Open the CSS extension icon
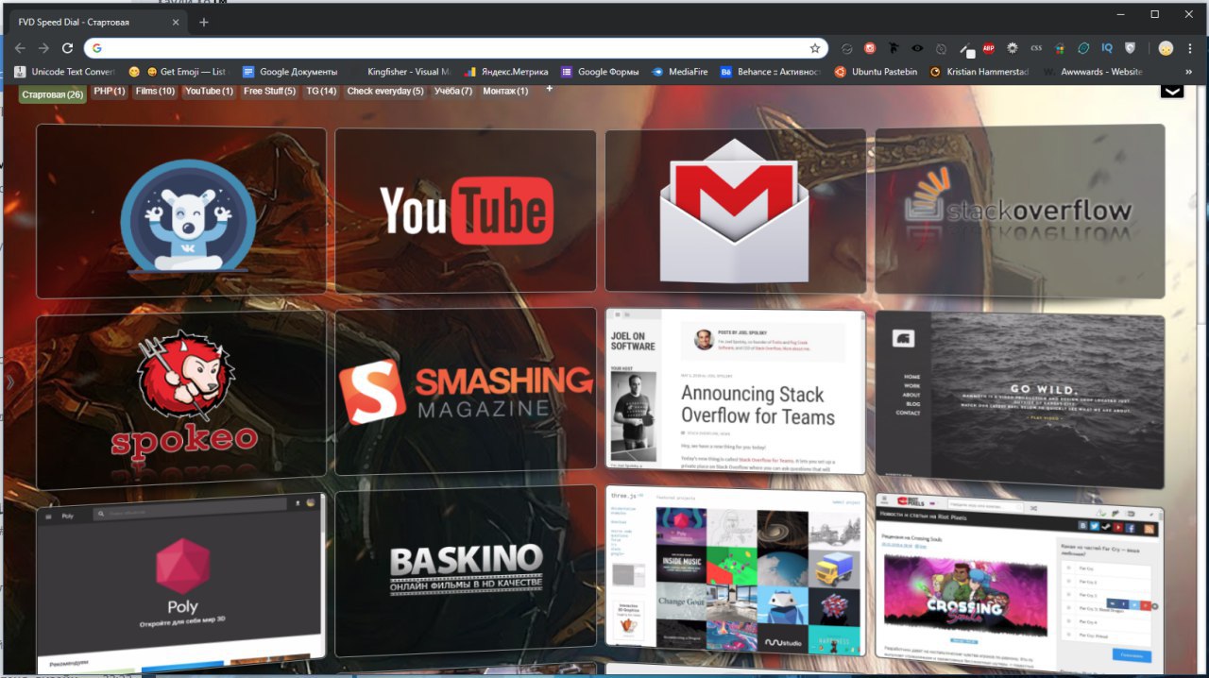This screenshot has width=1209, height=678. pos(1036,48)
